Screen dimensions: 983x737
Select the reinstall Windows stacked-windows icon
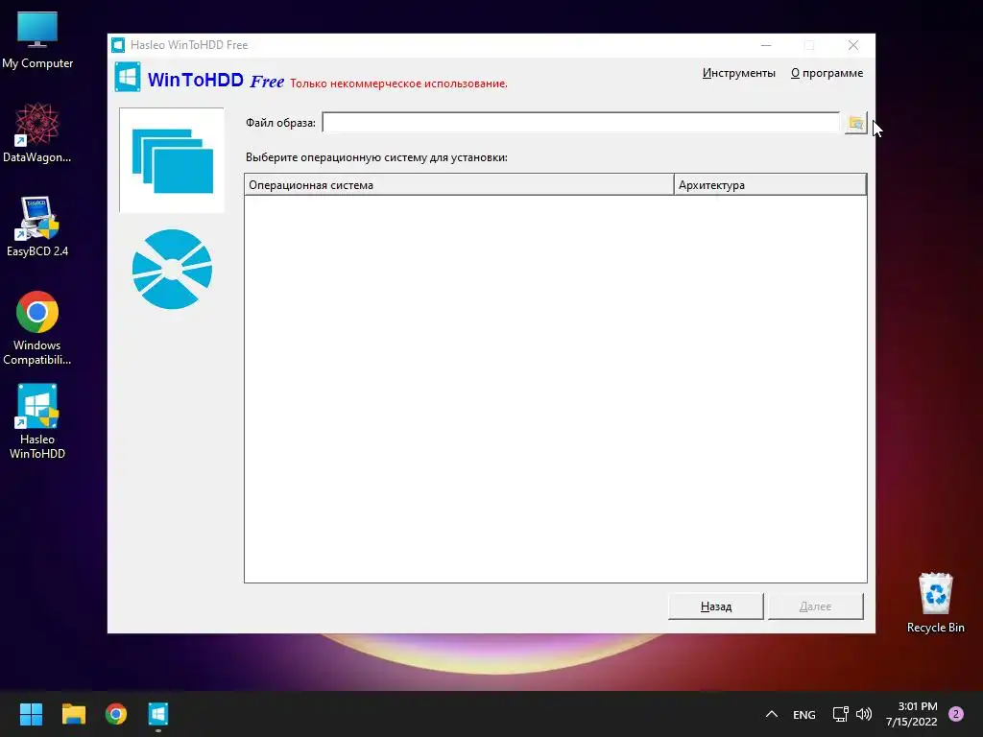(x=172, y=160)
